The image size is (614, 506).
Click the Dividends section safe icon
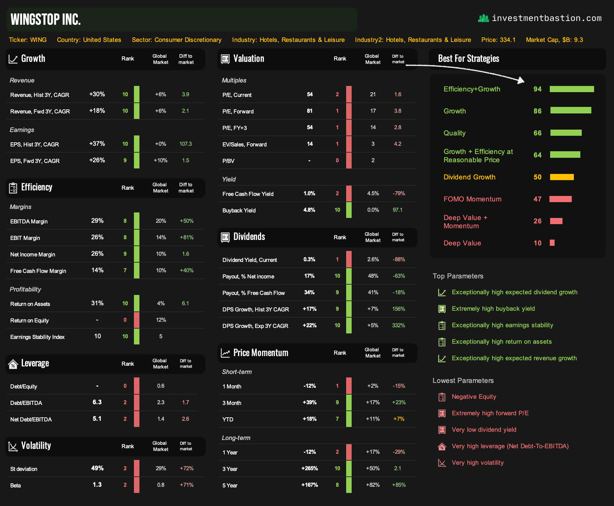click(225, 237)
